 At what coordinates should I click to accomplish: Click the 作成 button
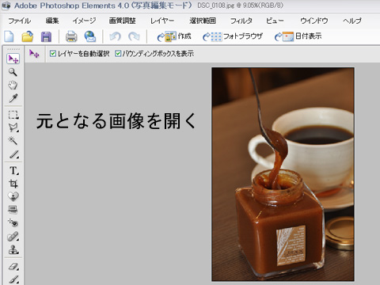174,36
